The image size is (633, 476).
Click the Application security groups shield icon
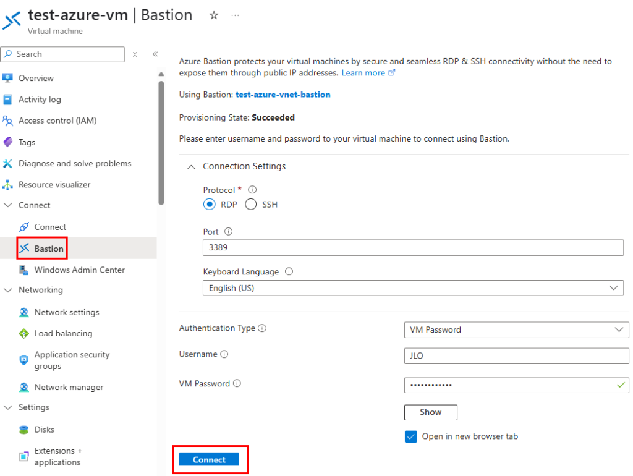point(24,360)
